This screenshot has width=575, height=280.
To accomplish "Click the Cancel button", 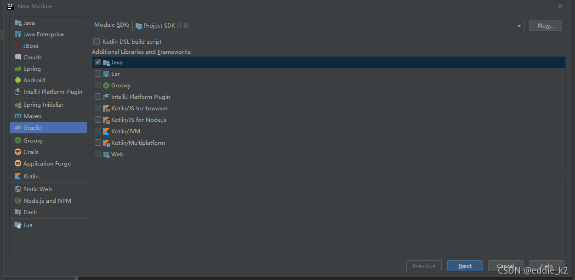I will pyautogui.click(x=506, y=266).
